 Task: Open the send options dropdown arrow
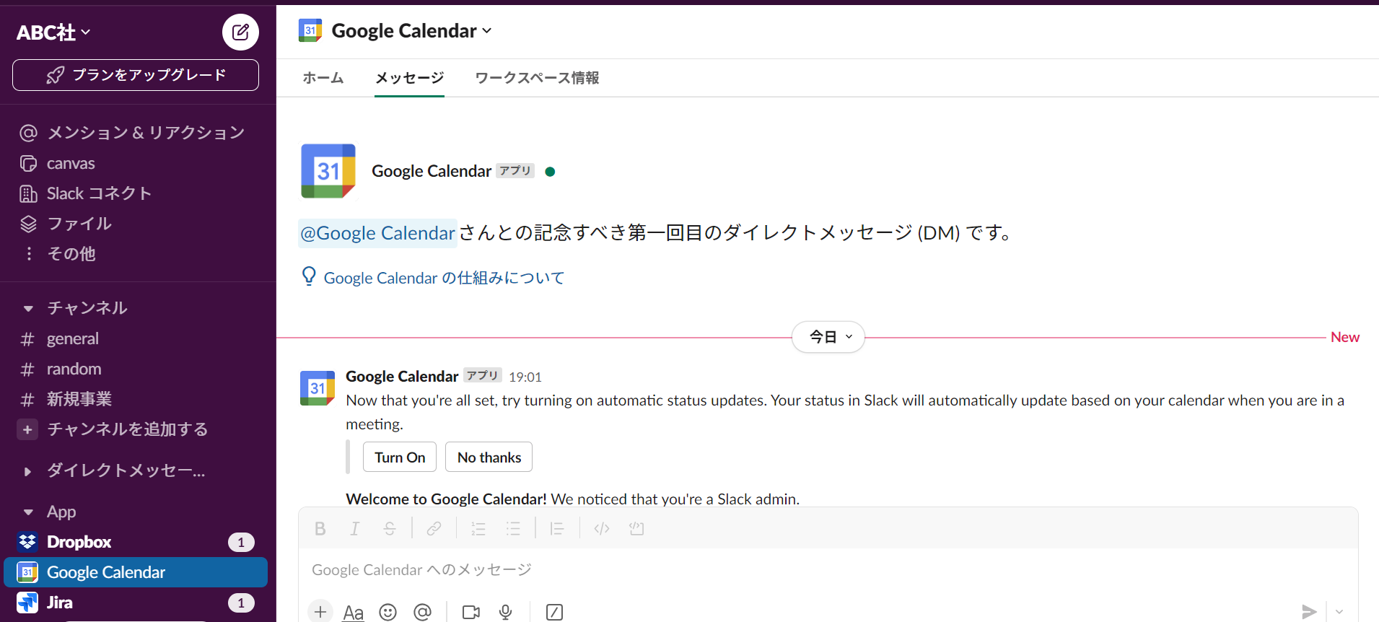pyautogui.click(x=1340, y=612)
